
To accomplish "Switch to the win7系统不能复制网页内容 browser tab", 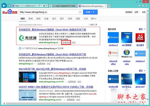I will (x=63, y=6).
